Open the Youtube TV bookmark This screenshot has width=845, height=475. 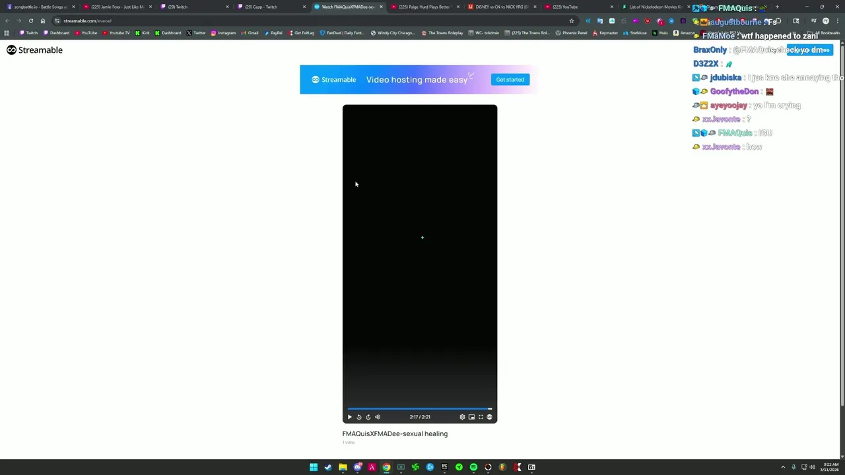(116, 32)
